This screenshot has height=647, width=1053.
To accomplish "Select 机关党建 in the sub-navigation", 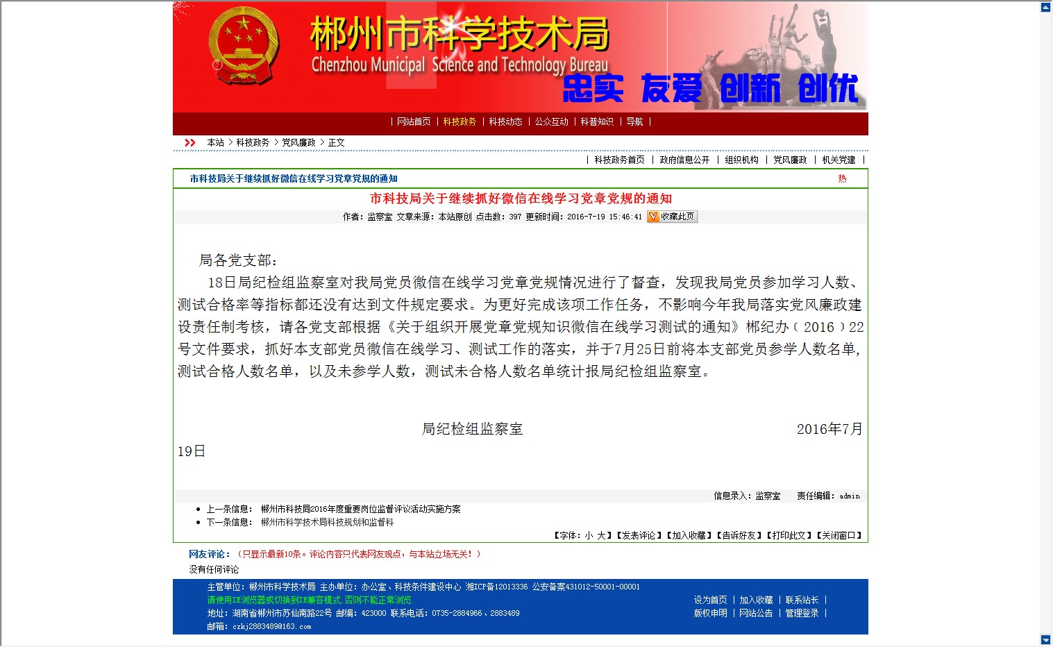I will [x=839, y=160].
